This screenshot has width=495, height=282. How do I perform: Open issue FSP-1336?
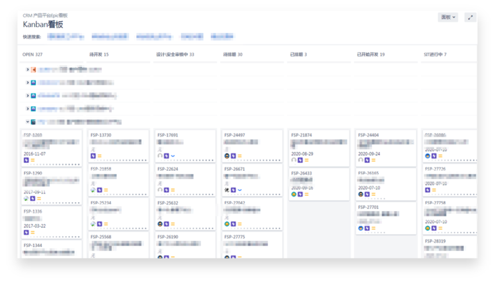tap(33, 211)
